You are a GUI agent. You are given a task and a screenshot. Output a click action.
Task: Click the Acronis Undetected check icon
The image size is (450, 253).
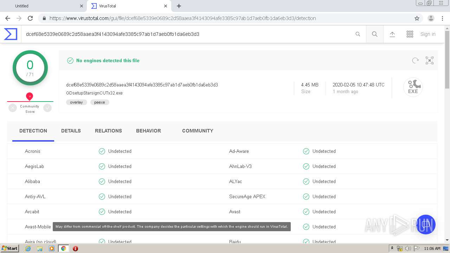click(x=102, y=151)
